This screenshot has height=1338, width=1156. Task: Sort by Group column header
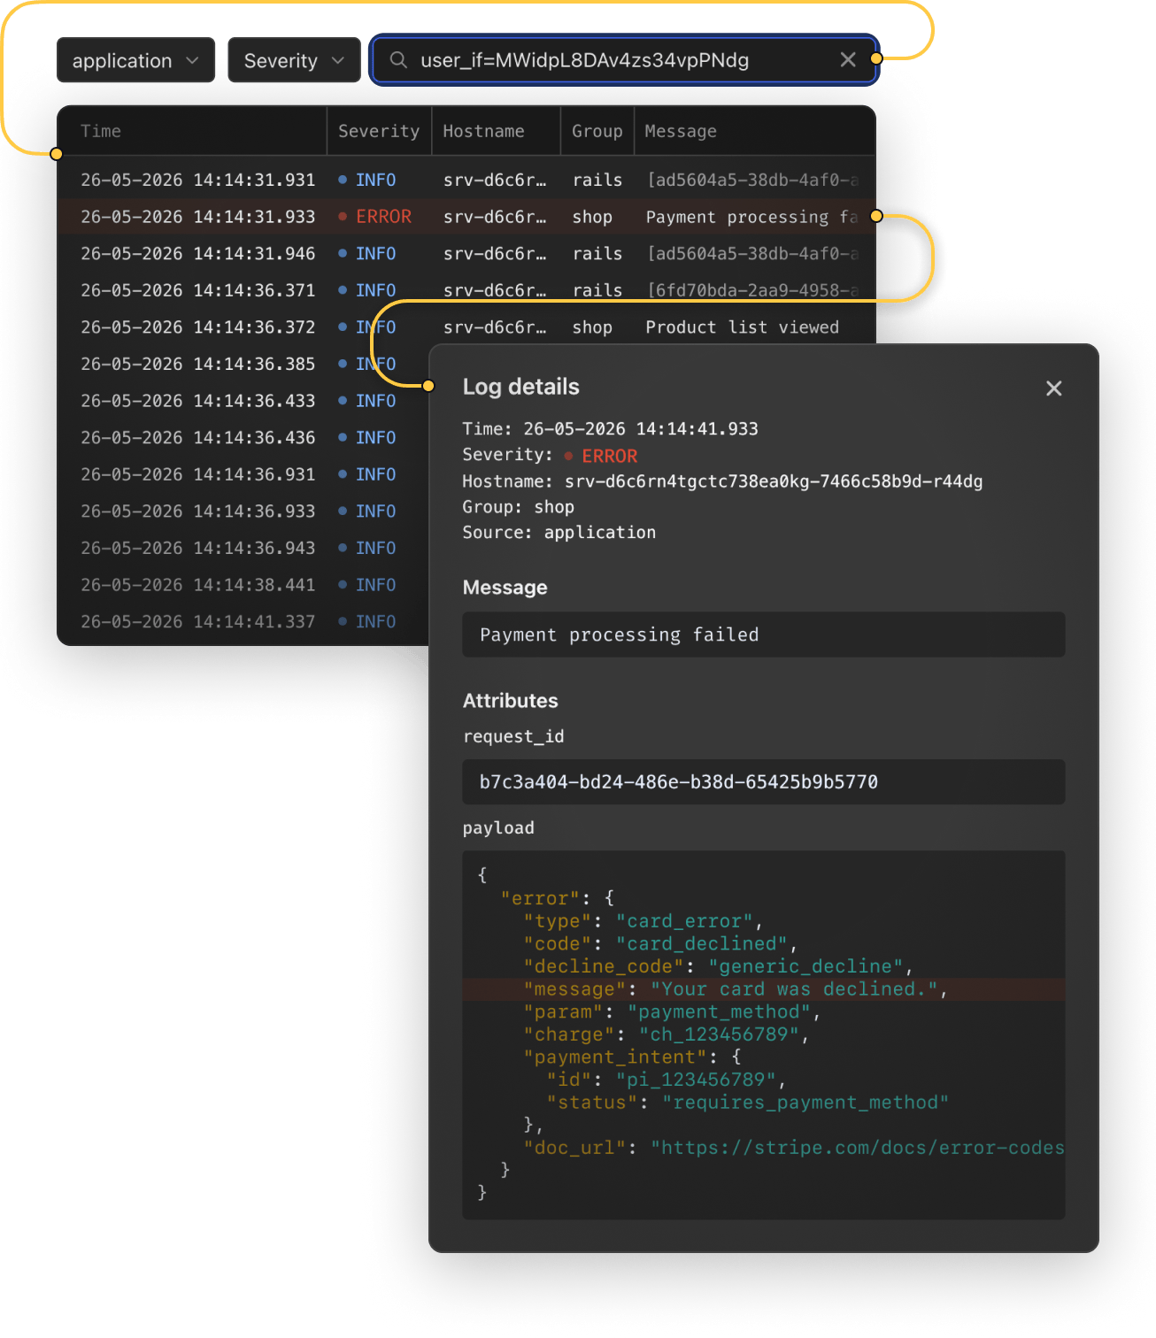coord(597,131)
